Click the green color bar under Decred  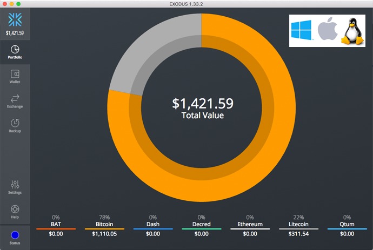click(202, 229)
